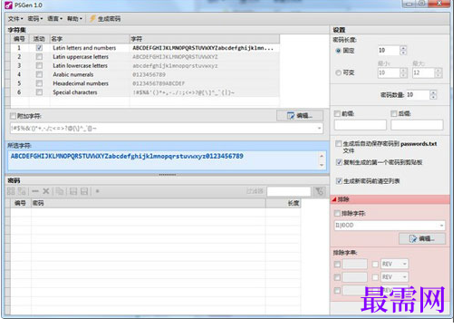The height and width of the screenshot is (328, 462).
Task: Collapse the 排除 section triangle
Action: [x=334, y=199]
